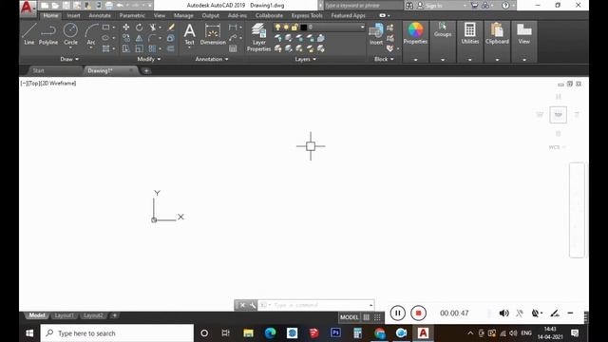The image size is (608, 342).
Task: Toggle layer 0 on/off lightbulb
Action: pos(277,28)
